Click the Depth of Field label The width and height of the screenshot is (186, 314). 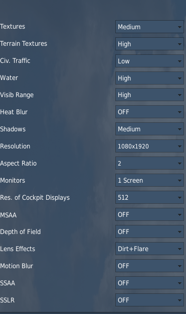21,231
